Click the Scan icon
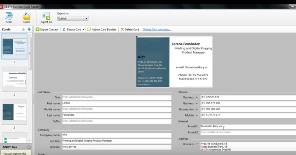 9,16
